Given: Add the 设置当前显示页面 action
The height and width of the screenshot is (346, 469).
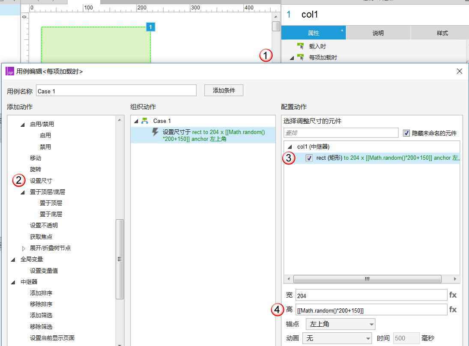Looking at the screenshot, I should tap(52, 338).
